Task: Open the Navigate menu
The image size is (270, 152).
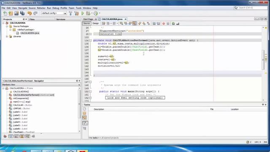Action: coord(23,8)
